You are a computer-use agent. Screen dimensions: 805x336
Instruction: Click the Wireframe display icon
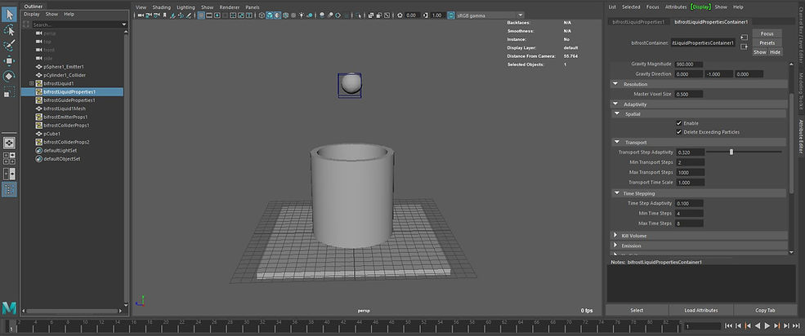[262, 15]
